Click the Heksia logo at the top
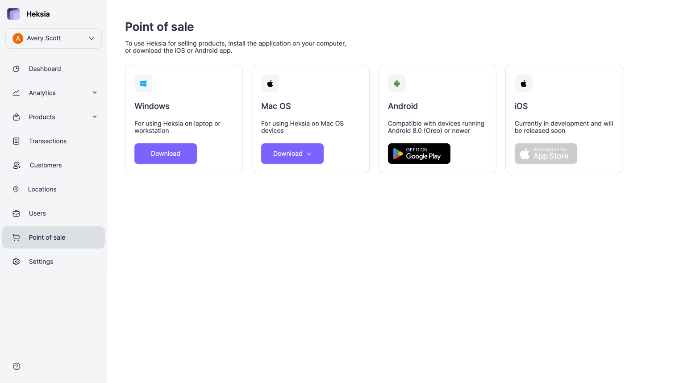The image size is (675, 383). [x=13, y=13]
